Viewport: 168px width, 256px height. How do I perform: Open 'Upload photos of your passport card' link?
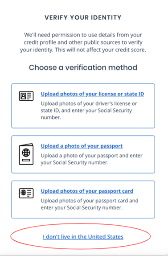coord(87,191)
